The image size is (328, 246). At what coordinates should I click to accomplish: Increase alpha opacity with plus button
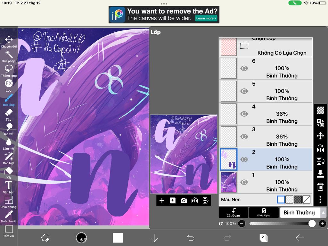click(x=323, y=224)
